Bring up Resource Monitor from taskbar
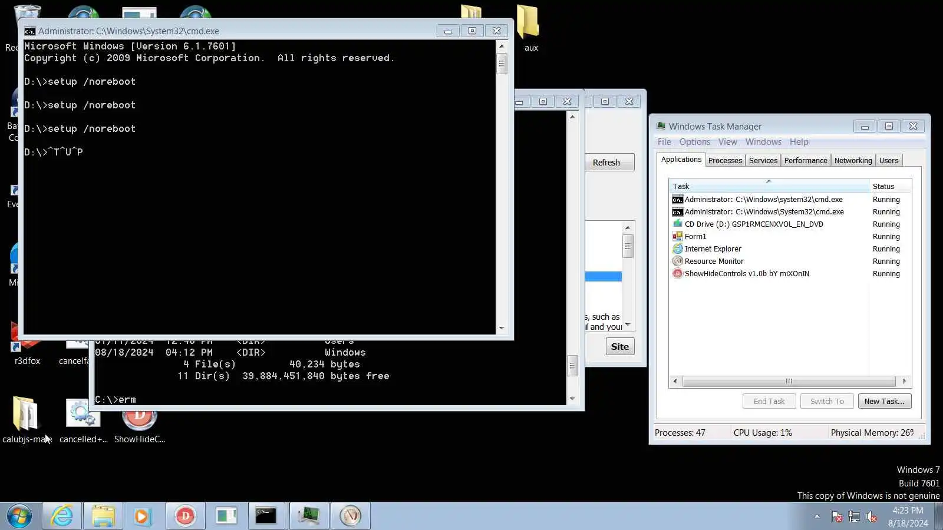This screenshot has width=943, height=530. (x=350, y=516)
